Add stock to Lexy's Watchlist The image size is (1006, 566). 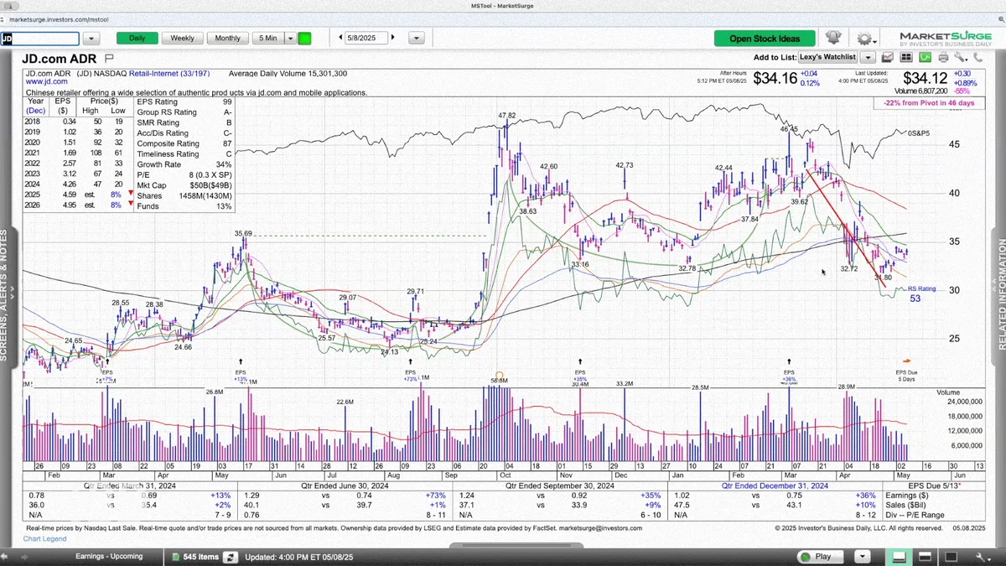(828, 57)
